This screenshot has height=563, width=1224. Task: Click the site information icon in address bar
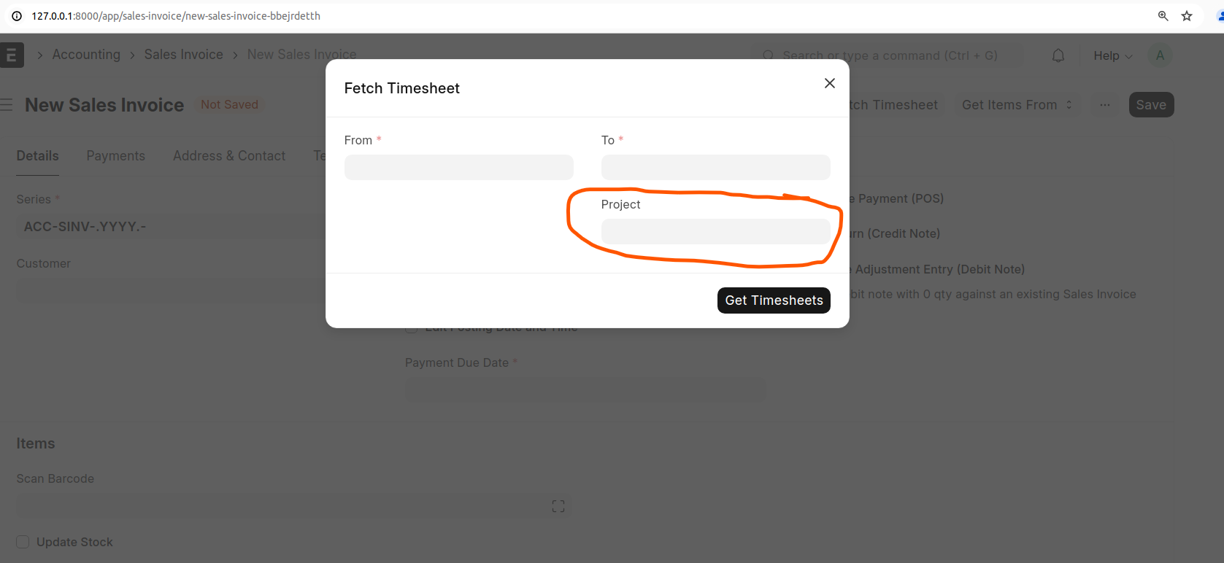tap(17, 16)
